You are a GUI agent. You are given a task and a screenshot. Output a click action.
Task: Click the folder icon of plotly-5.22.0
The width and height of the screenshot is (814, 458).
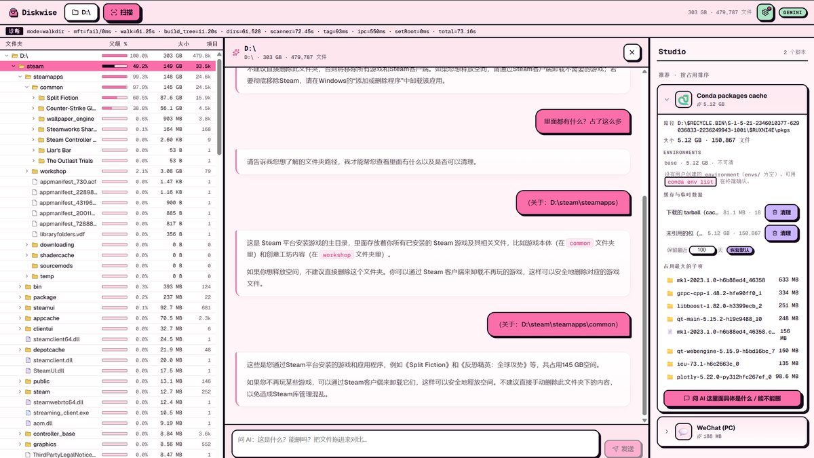click(x=670, y=377)
